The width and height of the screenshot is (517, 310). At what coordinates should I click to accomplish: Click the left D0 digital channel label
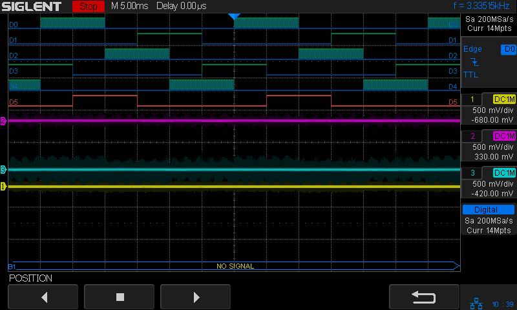coord(14,25)
